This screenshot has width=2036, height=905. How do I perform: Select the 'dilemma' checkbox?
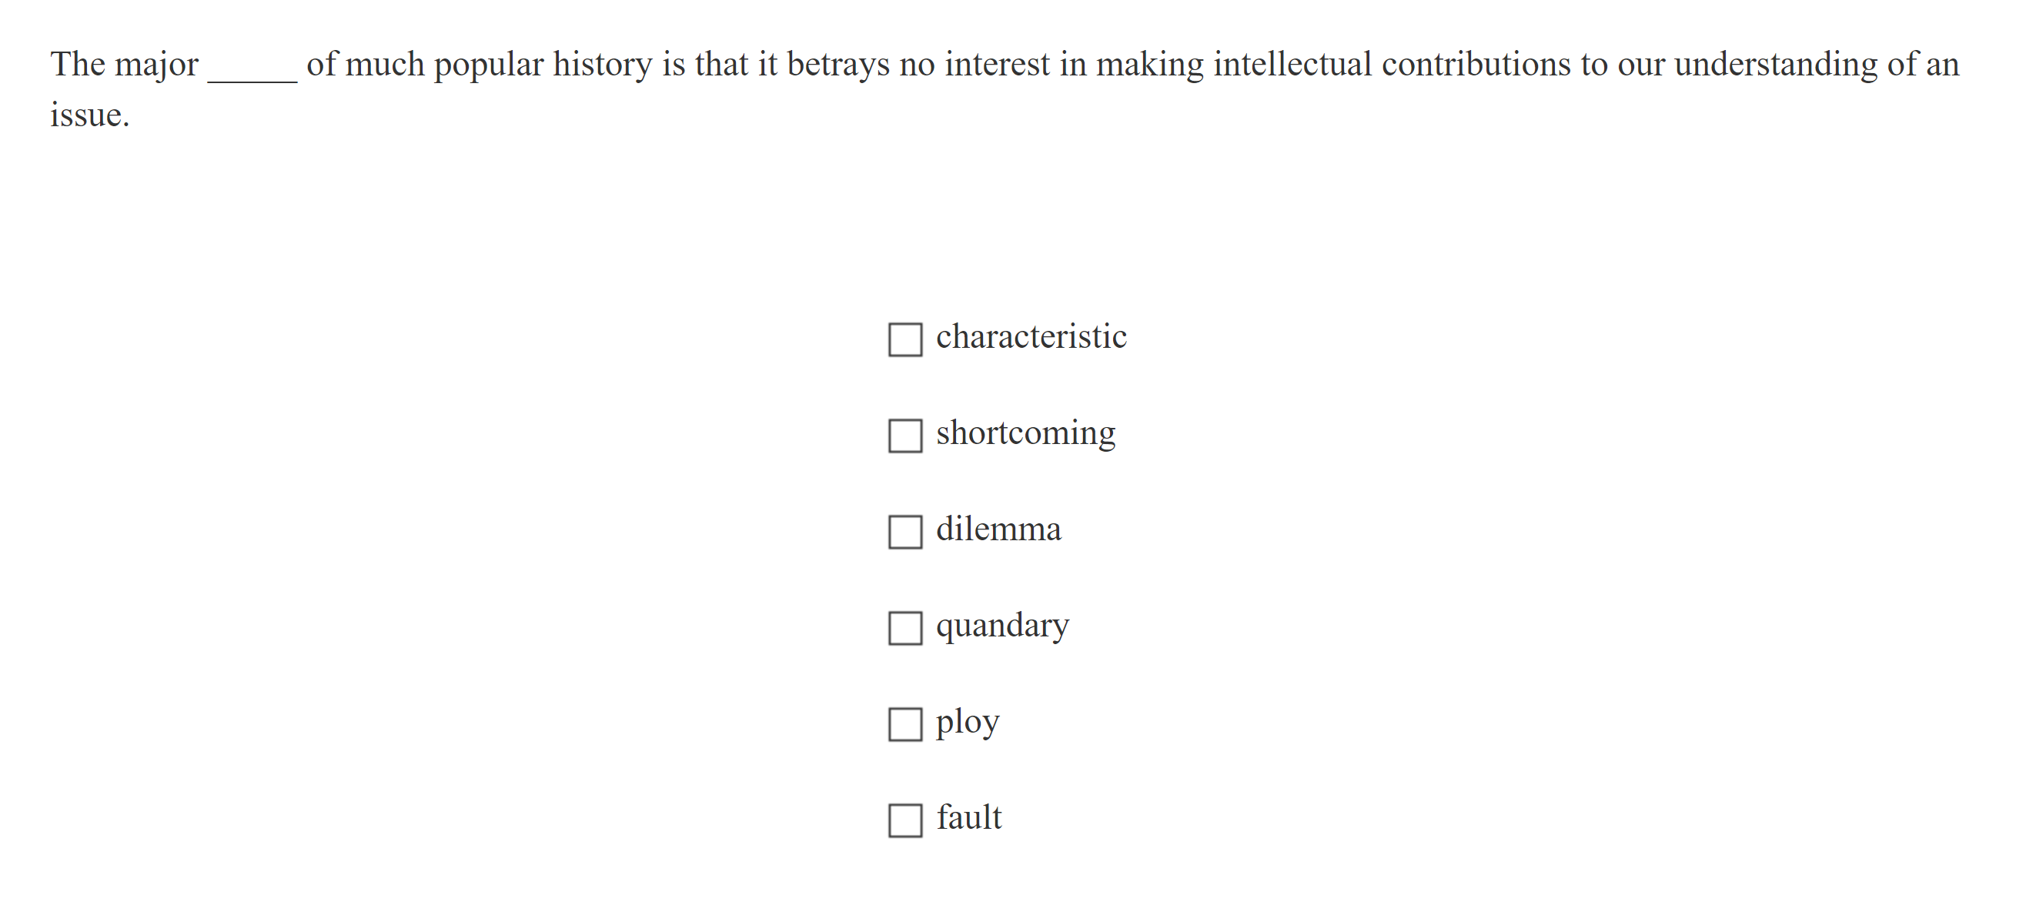(x=905, y=532)
